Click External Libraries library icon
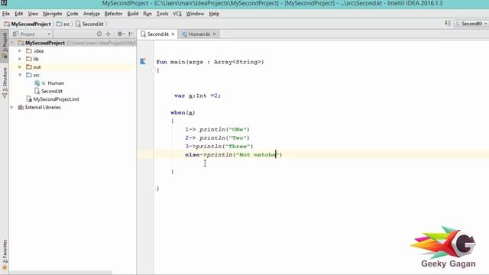489x275 pixels. (21, 107)
